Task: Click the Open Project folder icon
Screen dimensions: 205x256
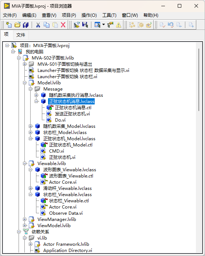Action: pos(17,25)
